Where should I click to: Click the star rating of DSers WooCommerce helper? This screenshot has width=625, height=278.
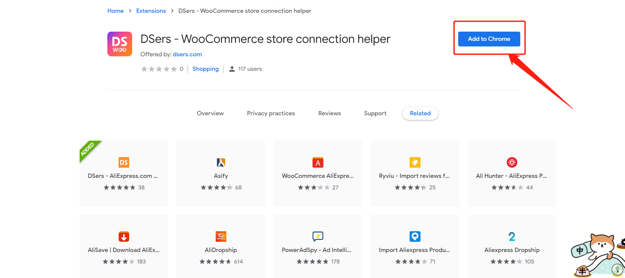point(159,69)
